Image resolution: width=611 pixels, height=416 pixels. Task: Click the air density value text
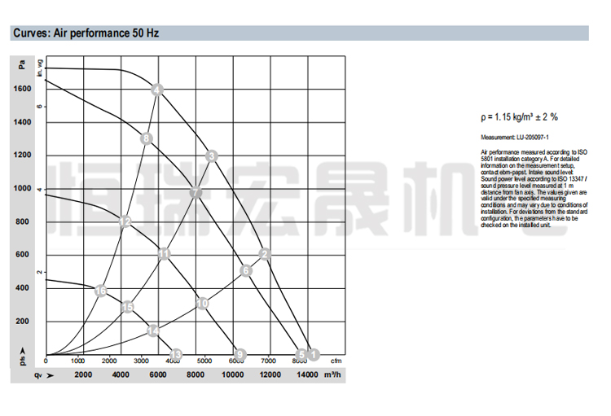point(519,117)
